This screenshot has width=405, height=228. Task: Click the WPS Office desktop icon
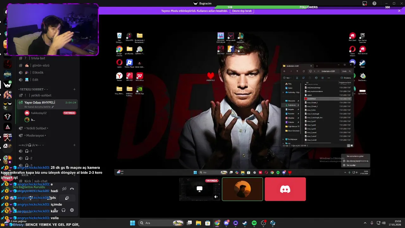pyautogui.click(x=140, y=77)
